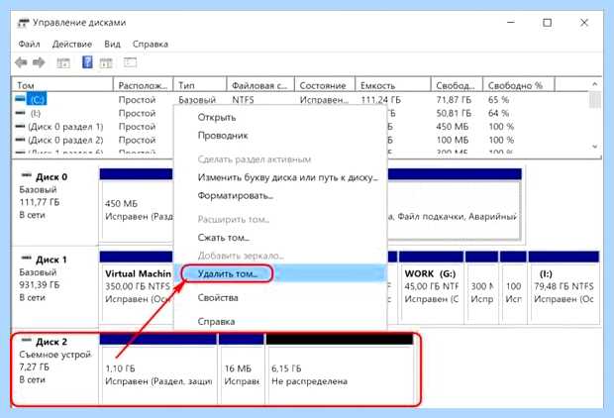Screen dimensions: 614x418
Task: Click volume list scrollbar down arrow
Action: coord(595,147)
